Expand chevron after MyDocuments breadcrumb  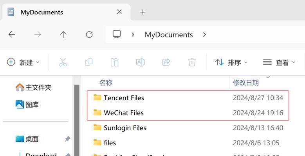coord(204,35)
